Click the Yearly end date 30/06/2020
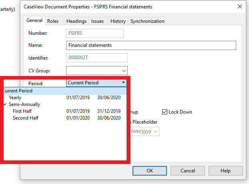 pyautogui.click(x=109, y=98)
